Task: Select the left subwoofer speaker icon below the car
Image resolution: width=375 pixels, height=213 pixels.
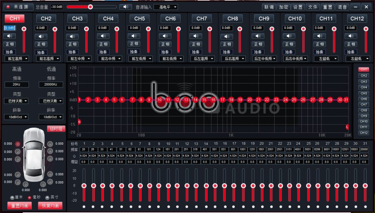Action: tap(25, 184)
